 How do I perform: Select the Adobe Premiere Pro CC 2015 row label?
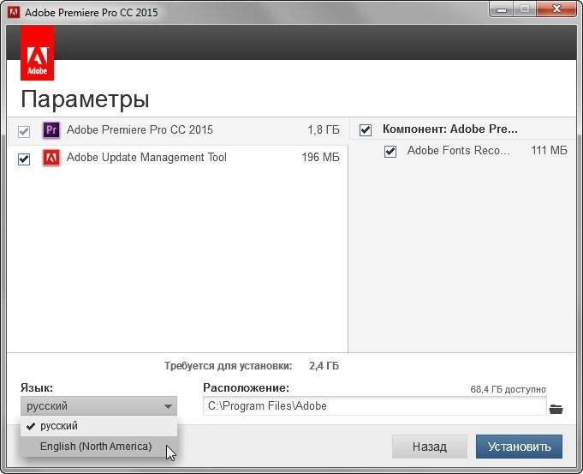coord(140,130)
